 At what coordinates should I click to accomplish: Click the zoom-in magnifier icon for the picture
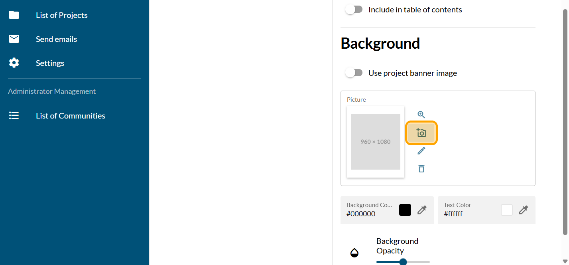421,115
